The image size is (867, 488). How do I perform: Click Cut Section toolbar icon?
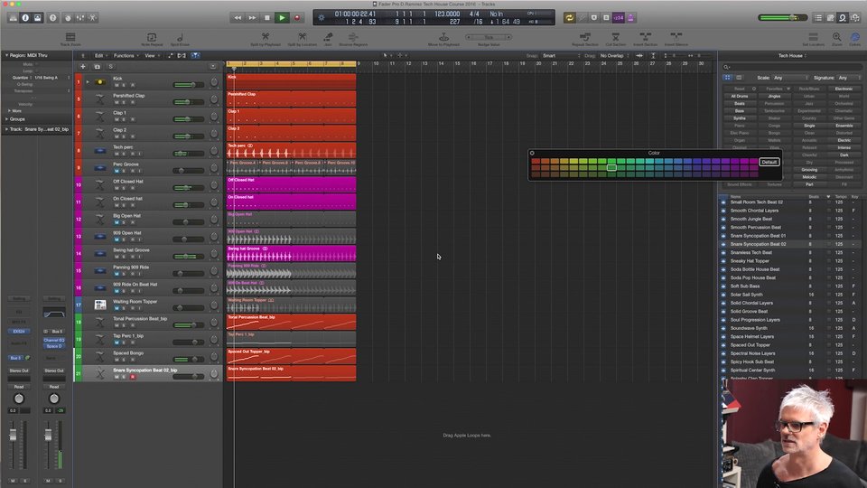(615, 39)
